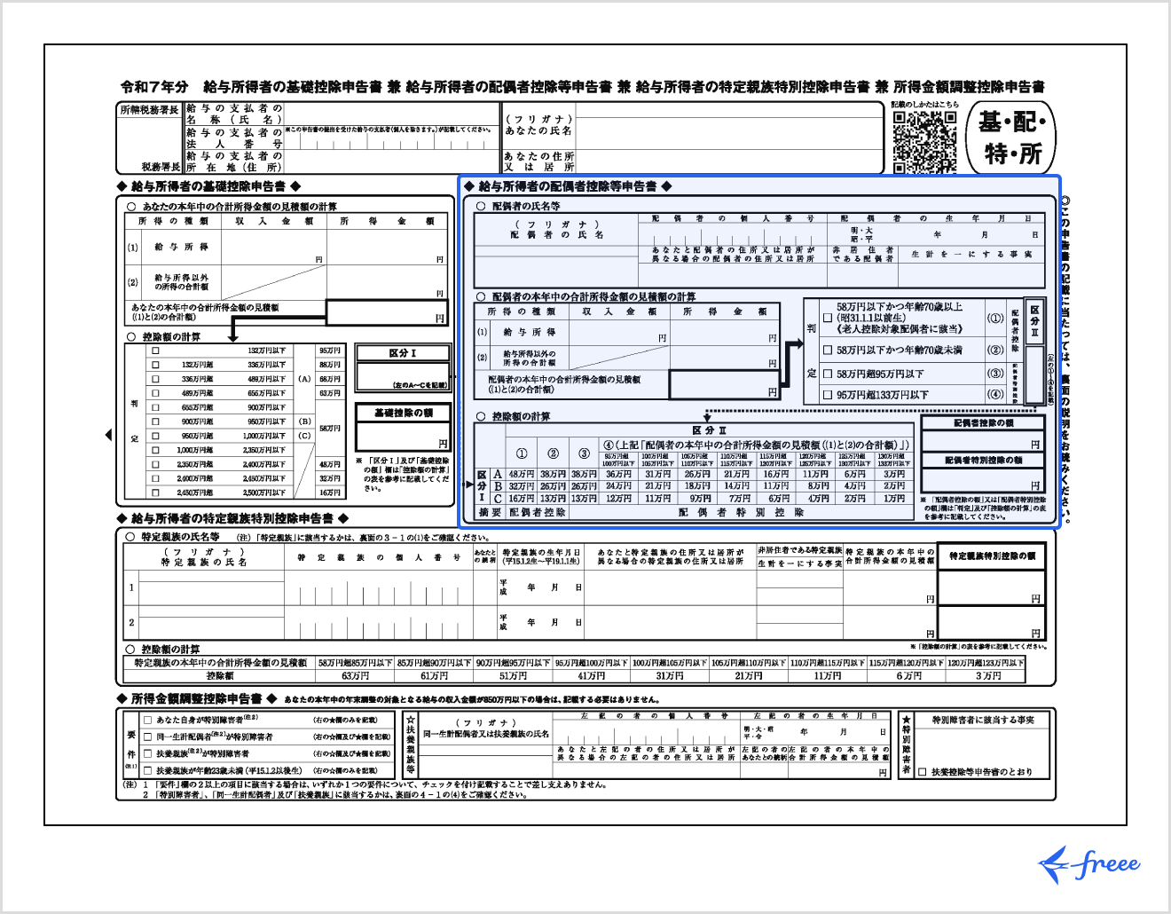
Task: Click the diamond before 所得金額調整控除申告書 heading
Action: click(x=122, y=699)
